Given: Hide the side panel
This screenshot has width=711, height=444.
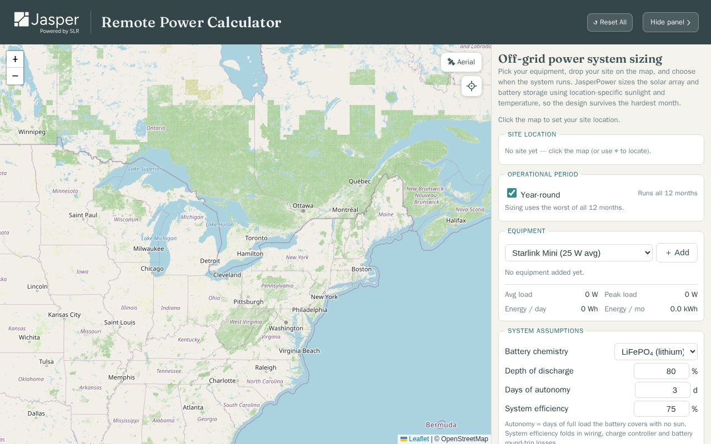Looking at the screenshot, I should (x=670, y=22).
